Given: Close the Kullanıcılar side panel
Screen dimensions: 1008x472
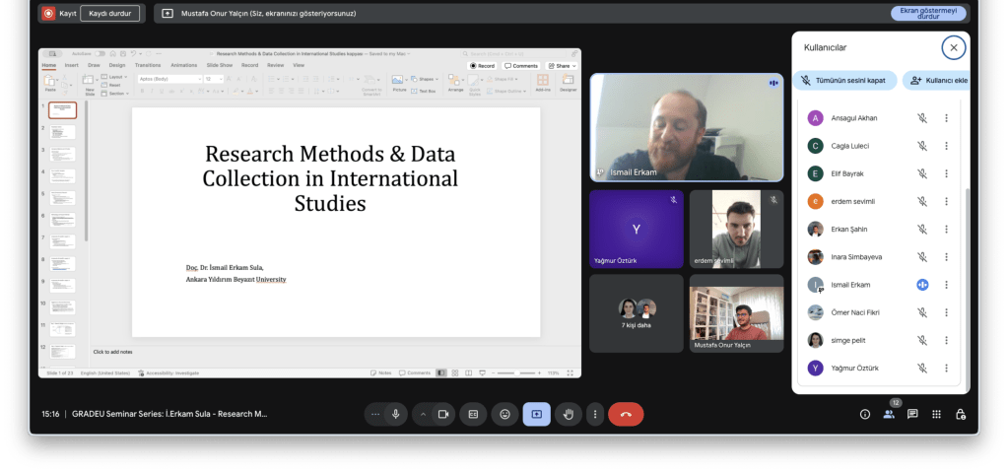Looking at the screenshot, I should pyautogui.click(x=953, y=47).
